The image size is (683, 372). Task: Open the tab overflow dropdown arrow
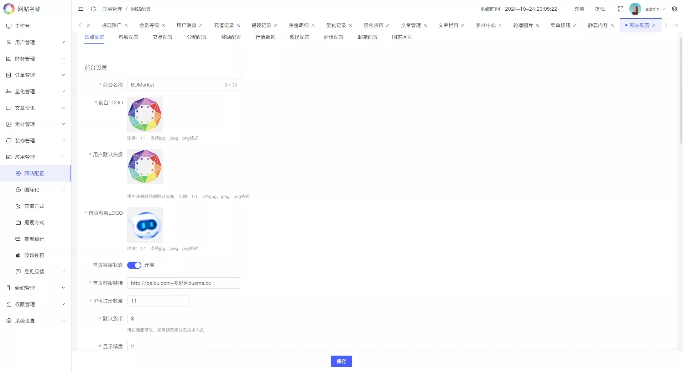(x=676, y=25)
